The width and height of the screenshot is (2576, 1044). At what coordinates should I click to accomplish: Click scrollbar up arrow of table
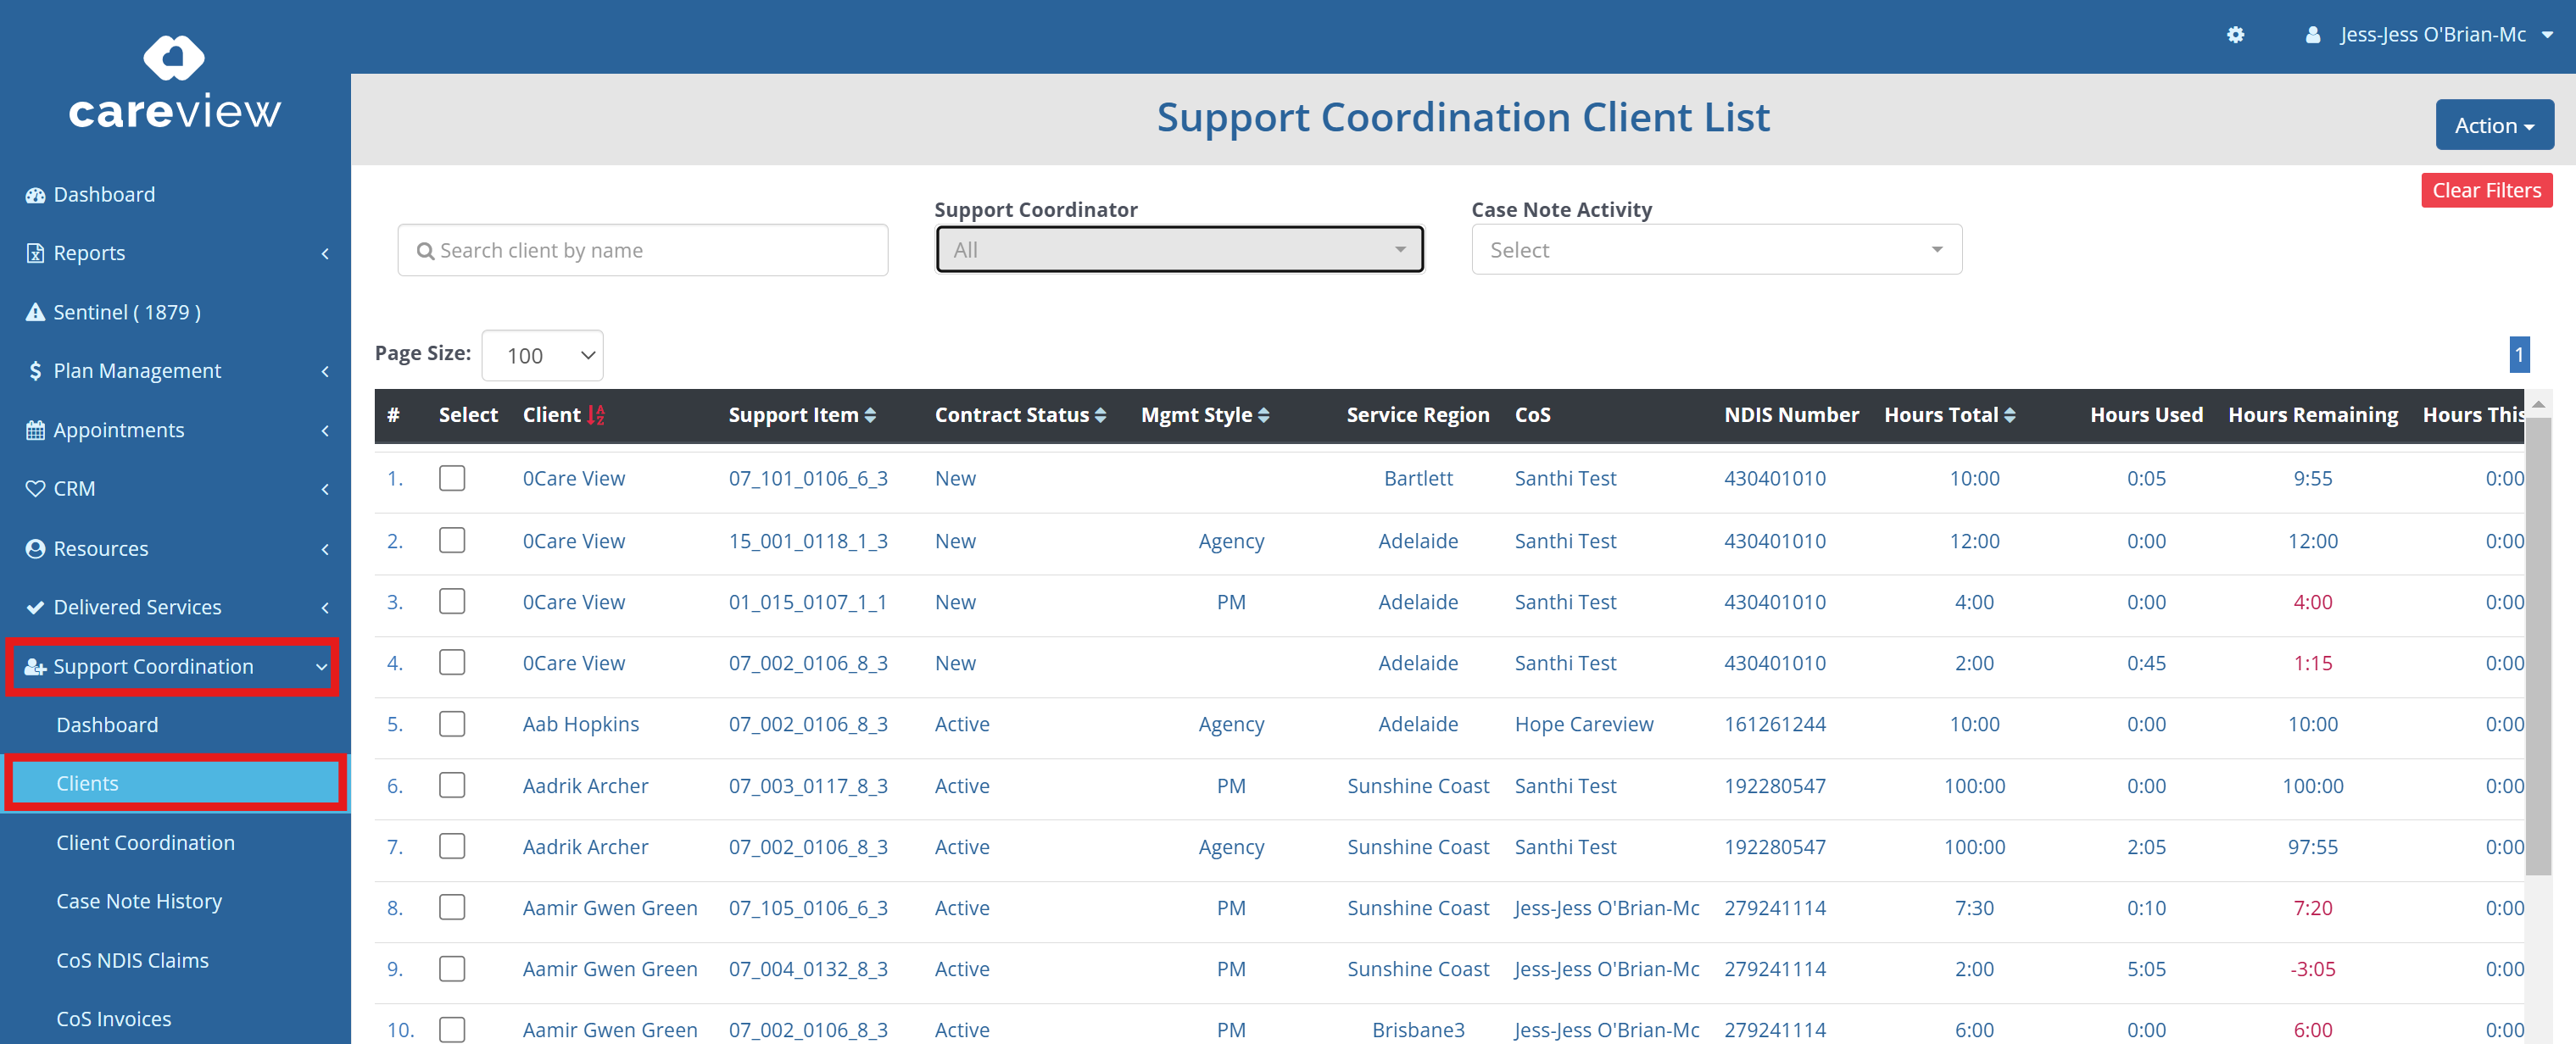(2537, 403)
